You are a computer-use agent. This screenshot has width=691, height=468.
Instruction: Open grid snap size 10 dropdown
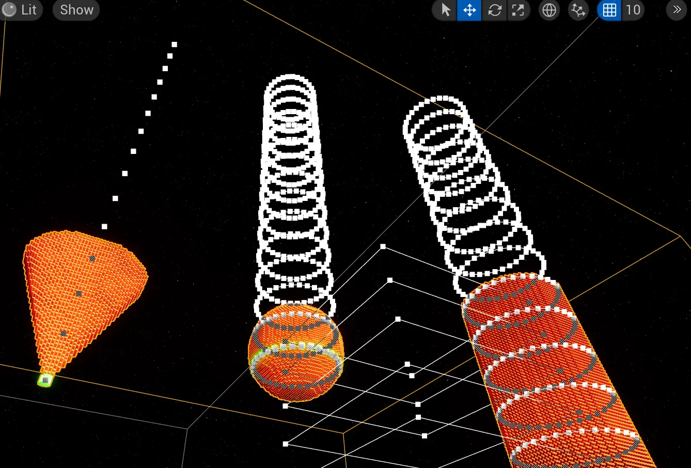[x=633, y=10]
